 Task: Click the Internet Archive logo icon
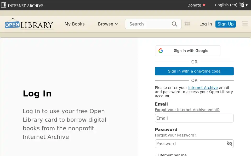click(x=4, y=5)
